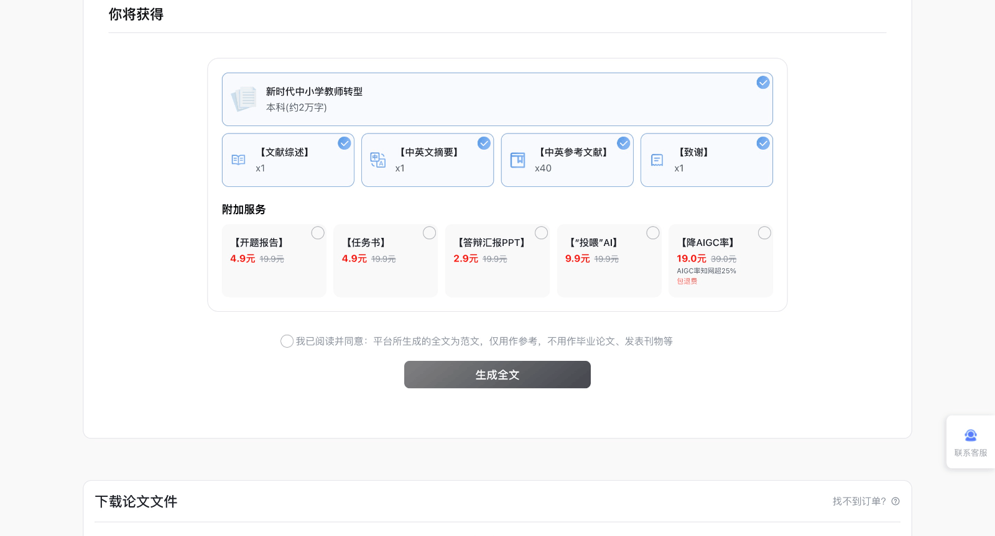Image resolution: width=995 pixels, height=536 pixels.
Task: Toggle the 中英文摘要 checkmark off
Action: point(484,143)
